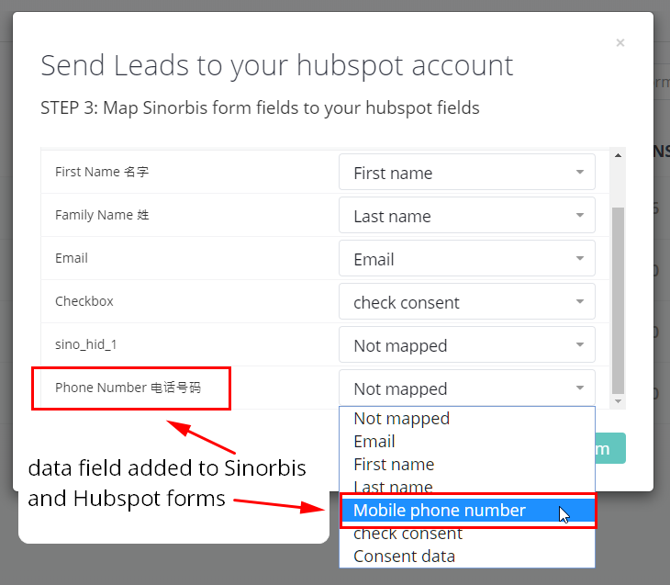
Task: Choose Not mapped in the open option list
Action: tap(401, 419)
